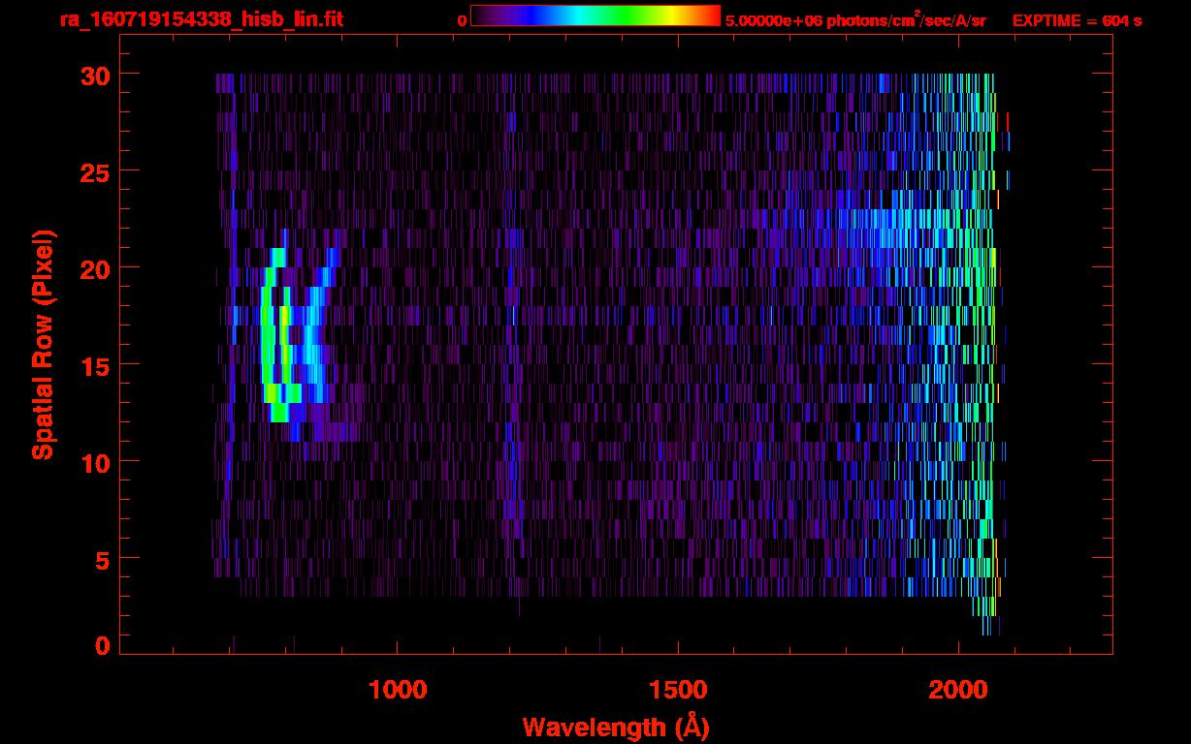Image resolution: width=1191 pixels, height=744 pixels.
Task: Click the 1000 wavelength tick label
Action: point(398,689)
